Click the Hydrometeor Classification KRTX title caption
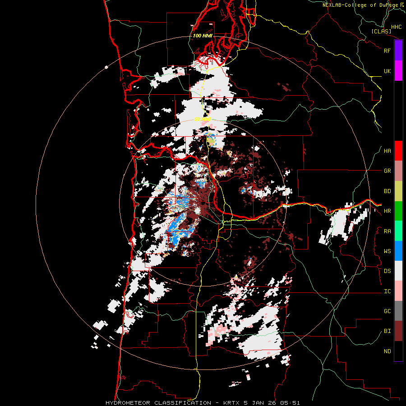This screenshot has width=406, height=406. pos(203,403)
